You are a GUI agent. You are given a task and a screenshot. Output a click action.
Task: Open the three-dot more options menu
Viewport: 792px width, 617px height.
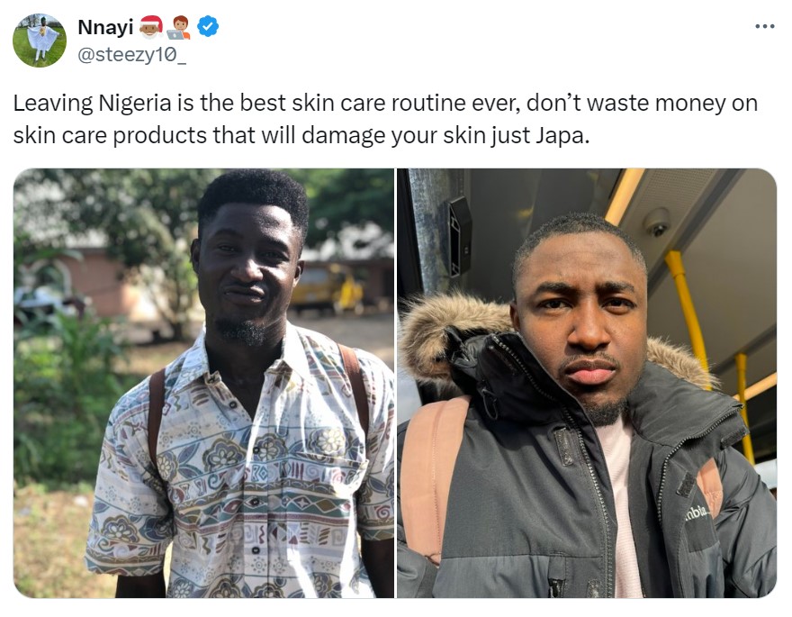(765, 26)
